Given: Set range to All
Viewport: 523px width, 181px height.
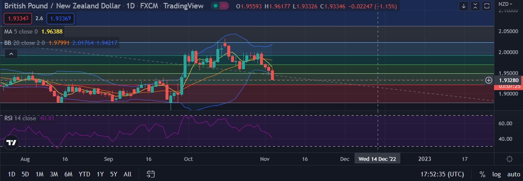Looking at the screenshot, I should pyautogui.click(x=128, y=174).
